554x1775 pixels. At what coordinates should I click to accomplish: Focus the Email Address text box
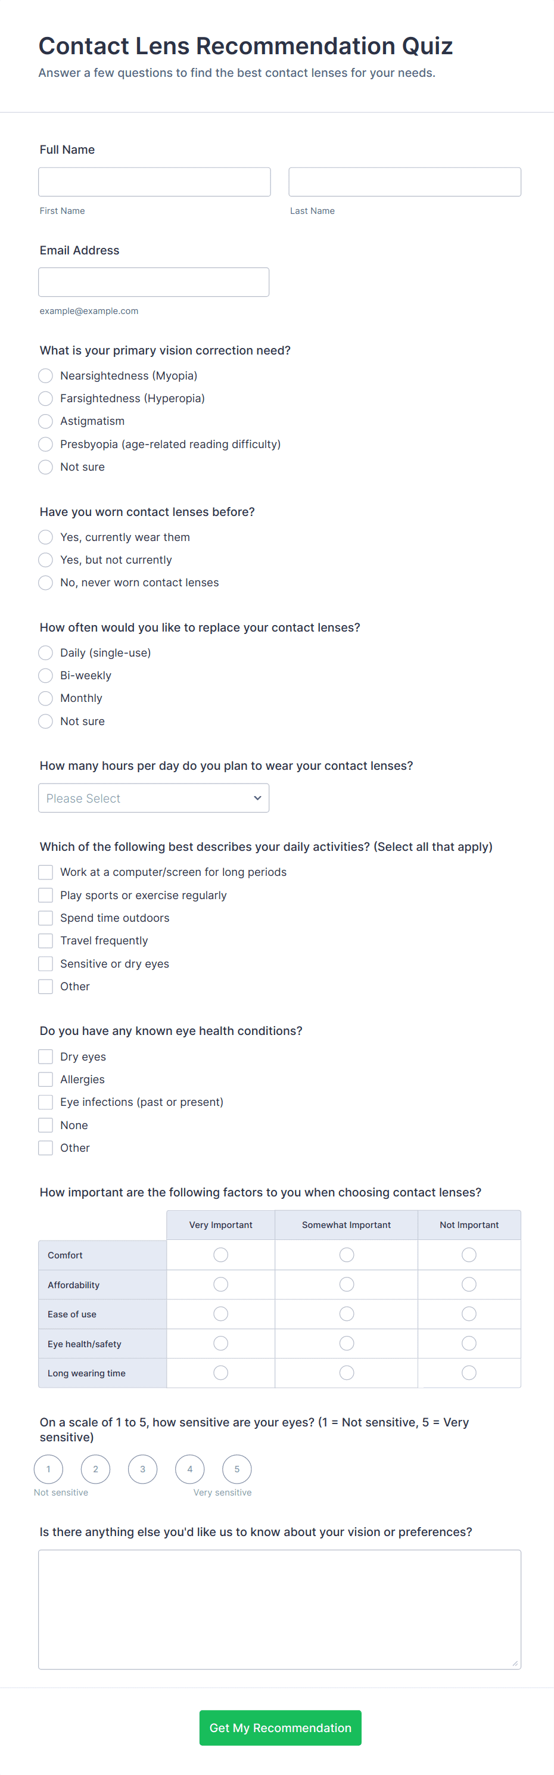tap(154, 282)
